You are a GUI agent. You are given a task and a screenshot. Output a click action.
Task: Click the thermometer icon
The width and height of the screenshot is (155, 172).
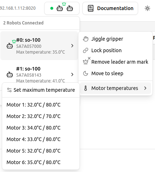tap(86, 88)
